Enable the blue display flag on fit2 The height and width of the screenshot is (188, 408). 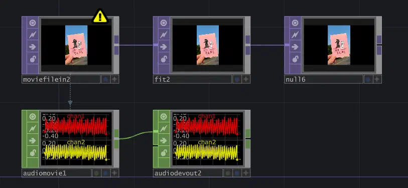point(237,79)
